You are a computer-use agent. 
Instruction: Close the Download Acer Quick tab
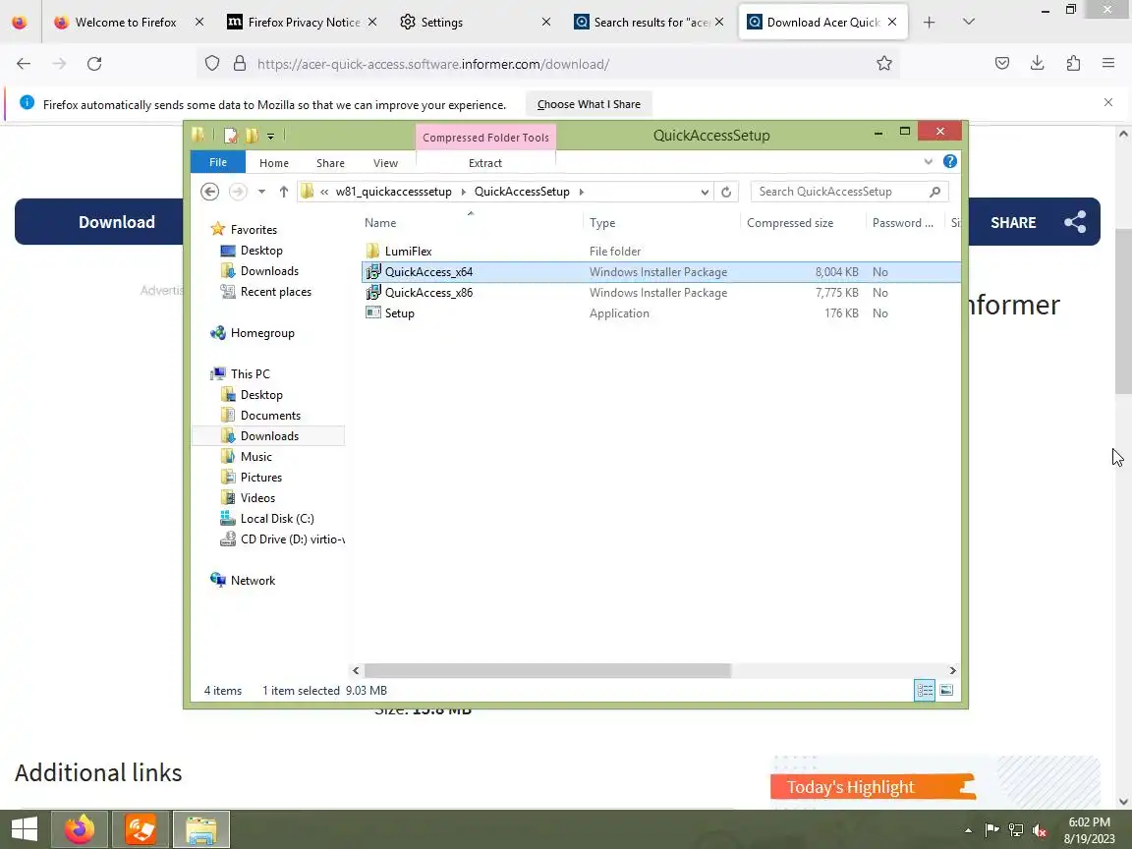pos(892,23)
